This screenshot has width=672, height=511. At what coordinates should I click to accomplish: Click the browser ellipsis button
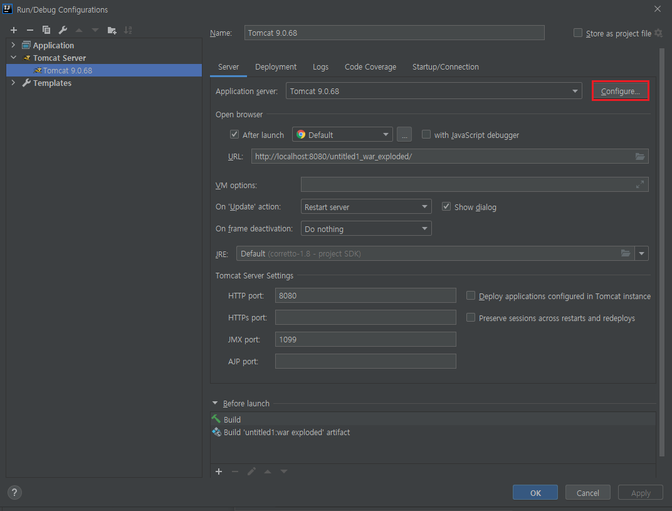(404, 135)
